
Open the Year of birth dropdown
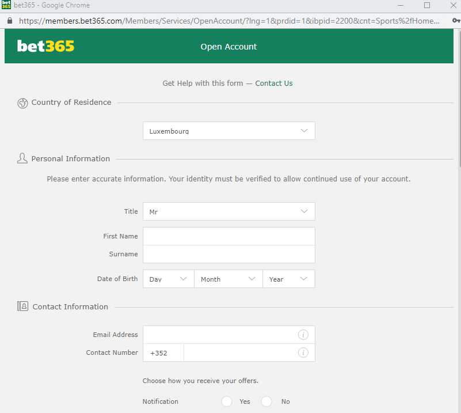coord(289,279)
